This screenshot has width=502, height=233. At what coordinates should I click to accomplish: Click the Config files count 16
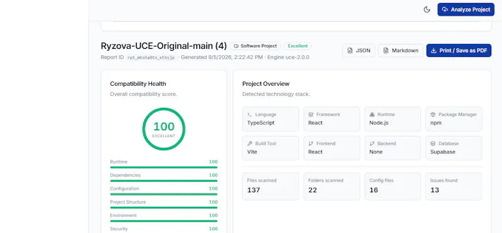(x=373, y=190)
